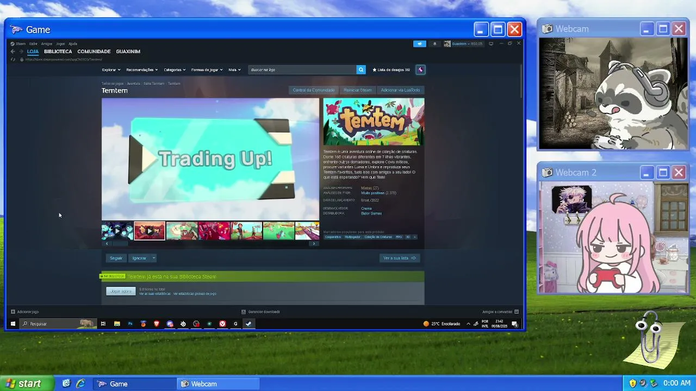Click the Crema developer link
The image size is (696, 391).
click(x=366, y=209)
